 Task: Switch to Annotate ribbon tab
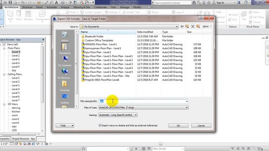pos(52,7)
